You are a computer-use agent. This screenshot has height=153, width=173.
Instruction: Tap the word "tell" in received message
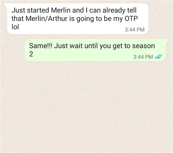click(132, 10)
